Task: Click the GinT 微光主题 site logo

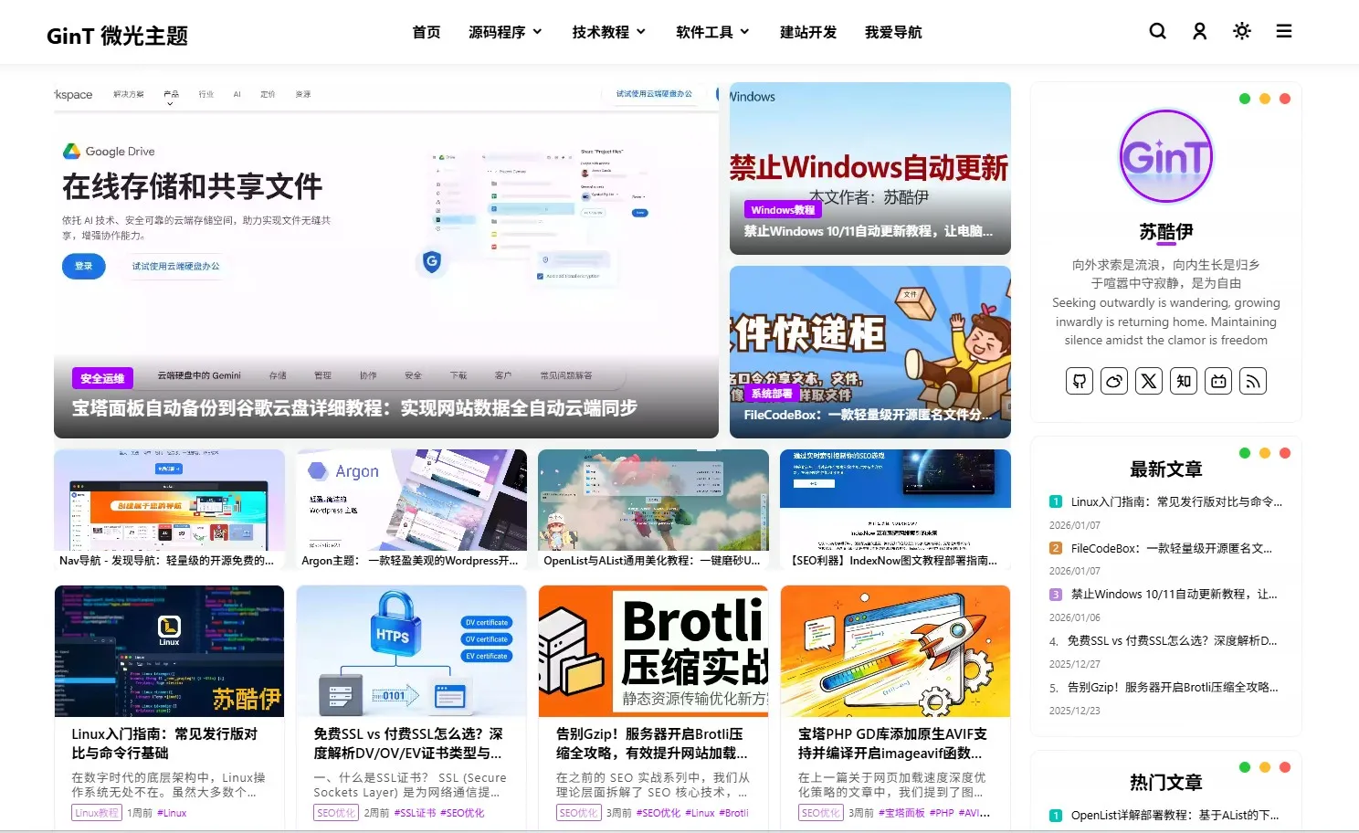Action: (x=117, y=36)
